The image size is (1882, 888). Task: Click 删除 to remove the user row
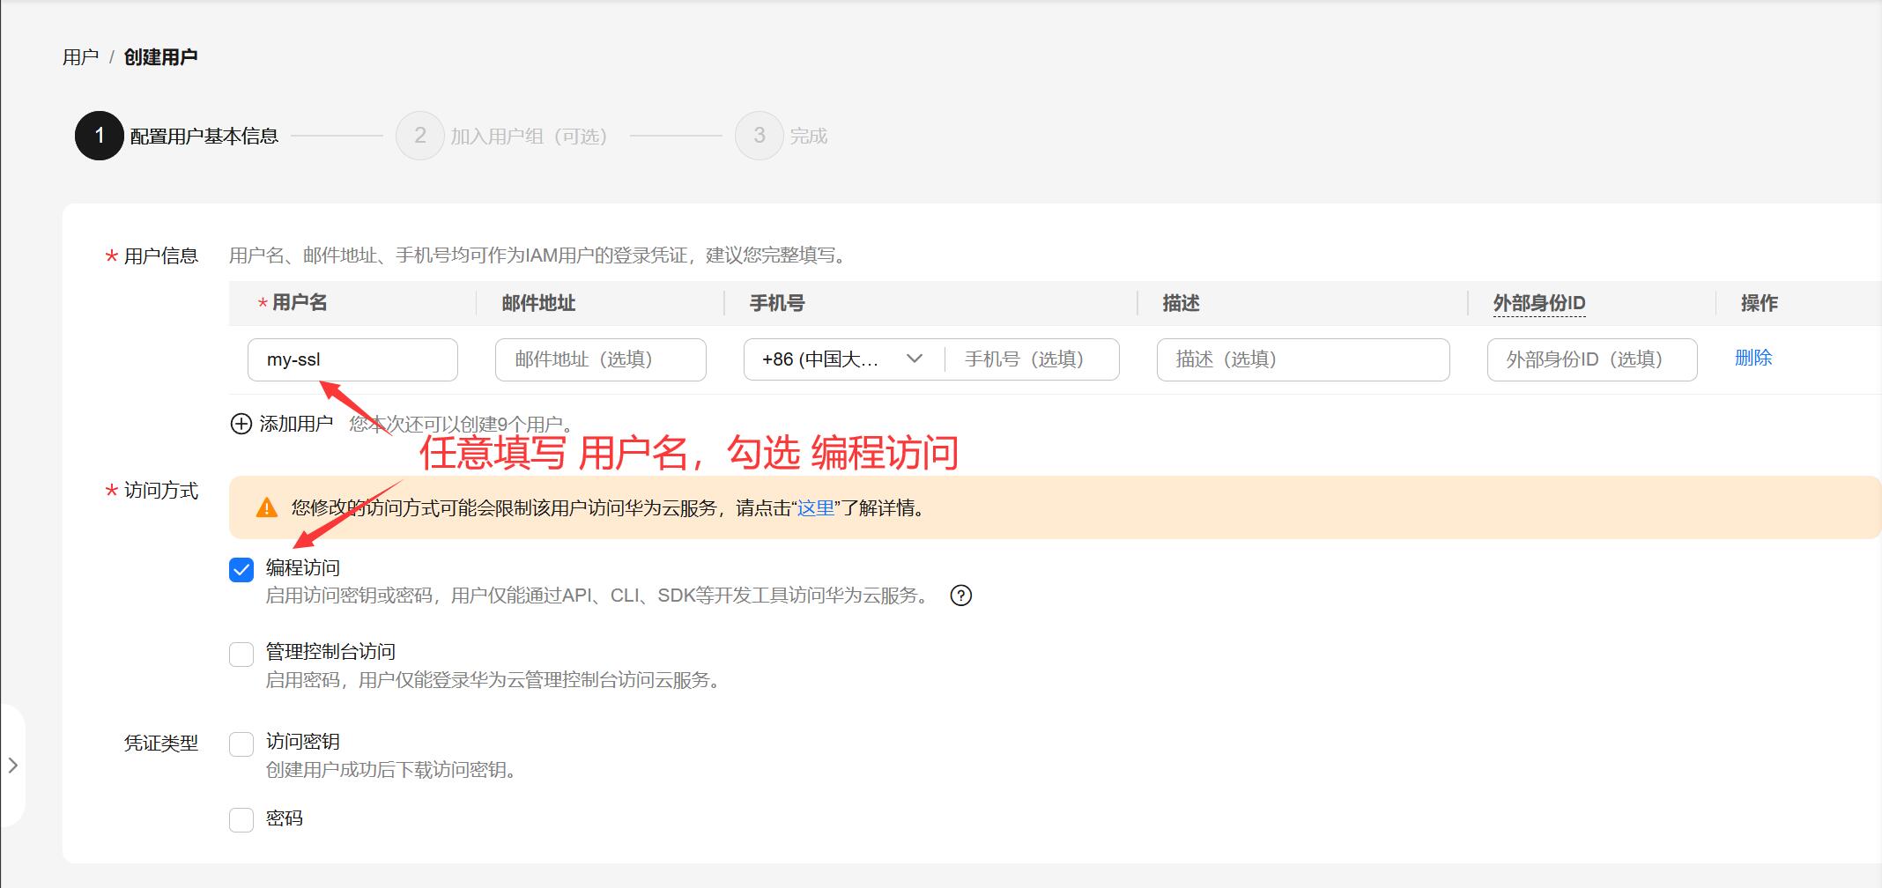pyautogui.click(x=1752, y=358)
